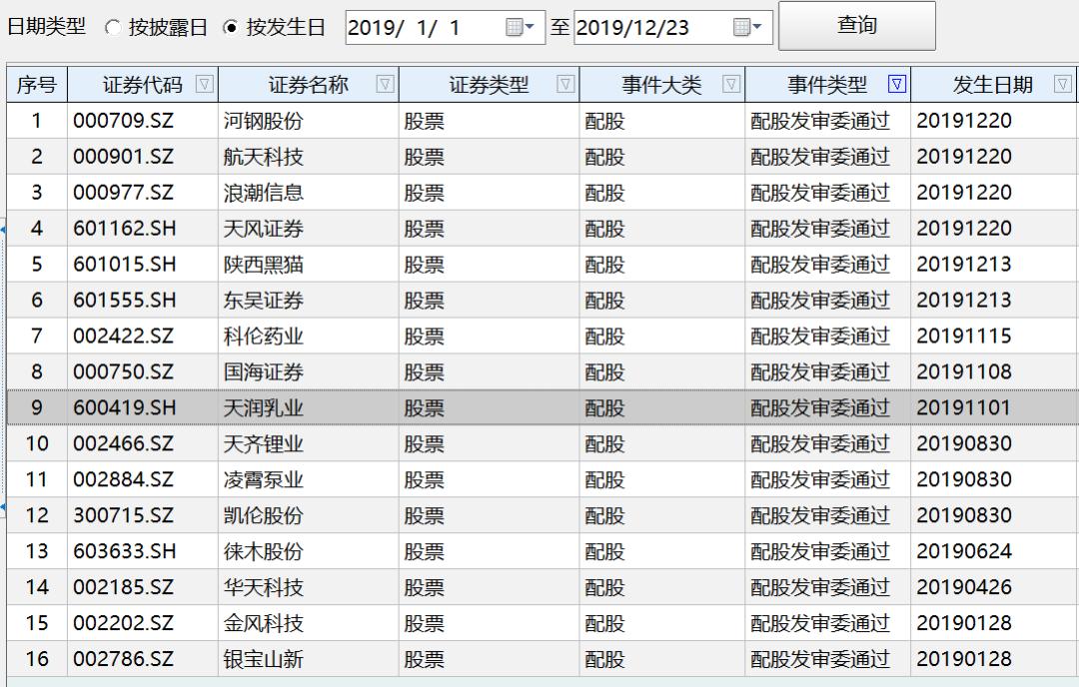Select the 按披露日 radio button
Viewport: 1079px width, 687px height.
[113, 28]
